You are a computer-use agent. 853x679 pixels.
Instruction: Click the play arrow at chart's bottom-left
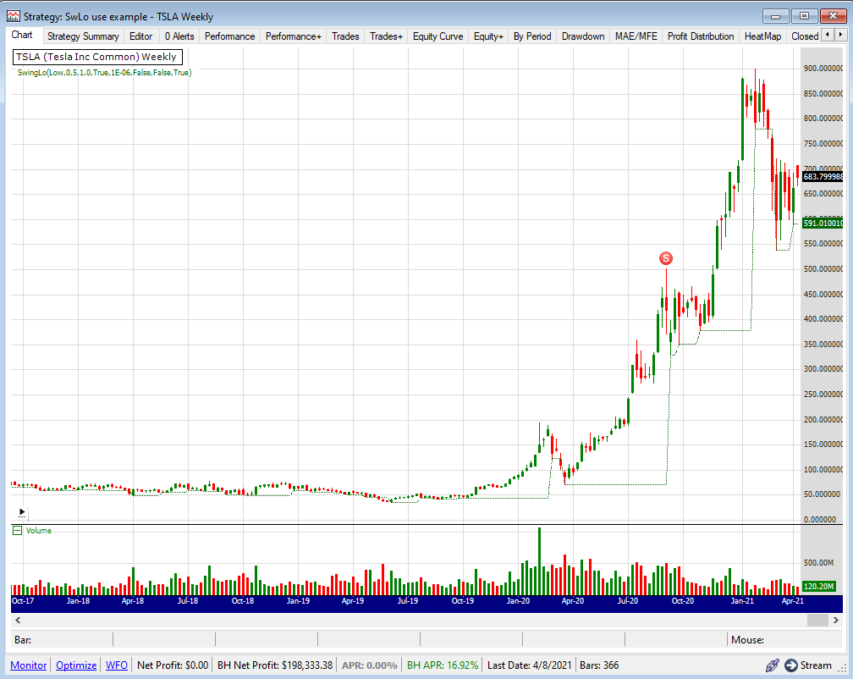(x=22, y=512)
